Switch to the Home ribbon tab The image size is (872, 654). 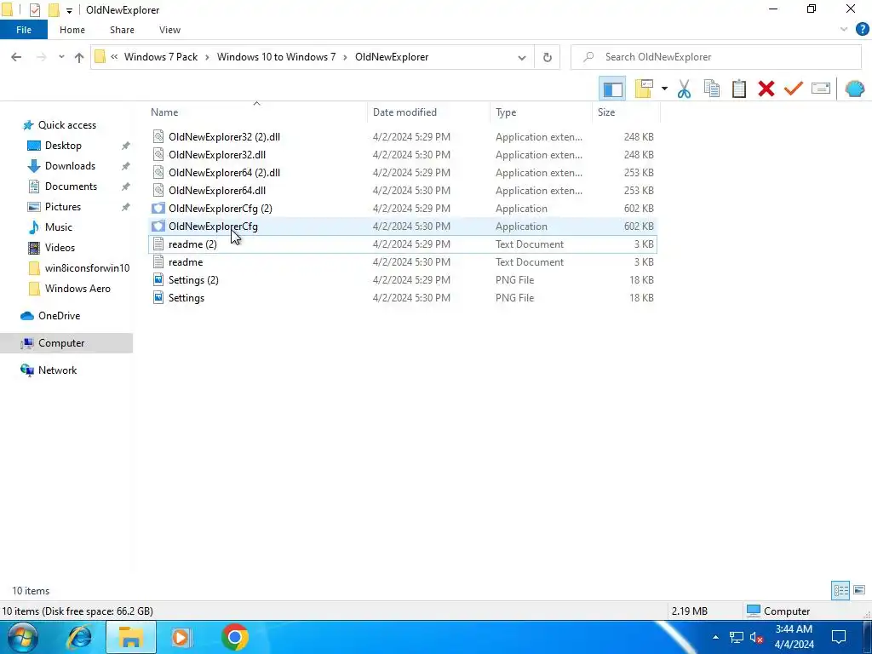(72, 30)
